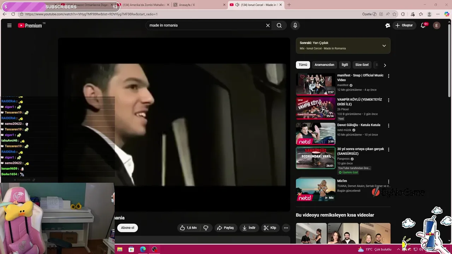Like the video with thumbs up
This screenshot has width=452, height=254.
tap(188, 228)
